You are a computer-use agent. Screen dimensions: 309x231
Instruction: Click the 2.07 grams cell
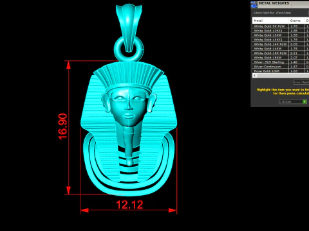point(297,58)
